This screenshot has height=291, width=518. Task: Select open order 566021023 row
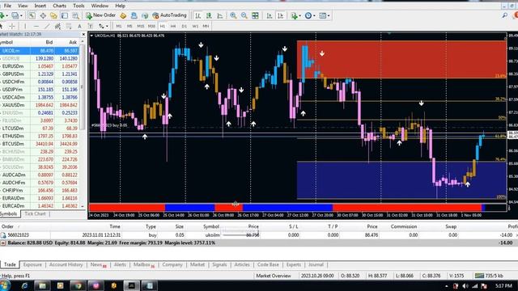point(259,235)
